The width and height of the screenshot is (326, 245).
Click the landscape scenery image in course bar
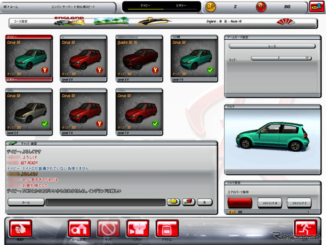[111, 21]
